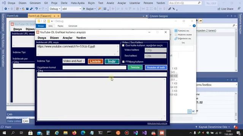
Task: Toggle the FFMpeg kullanın checkbox
Action: 123,62
